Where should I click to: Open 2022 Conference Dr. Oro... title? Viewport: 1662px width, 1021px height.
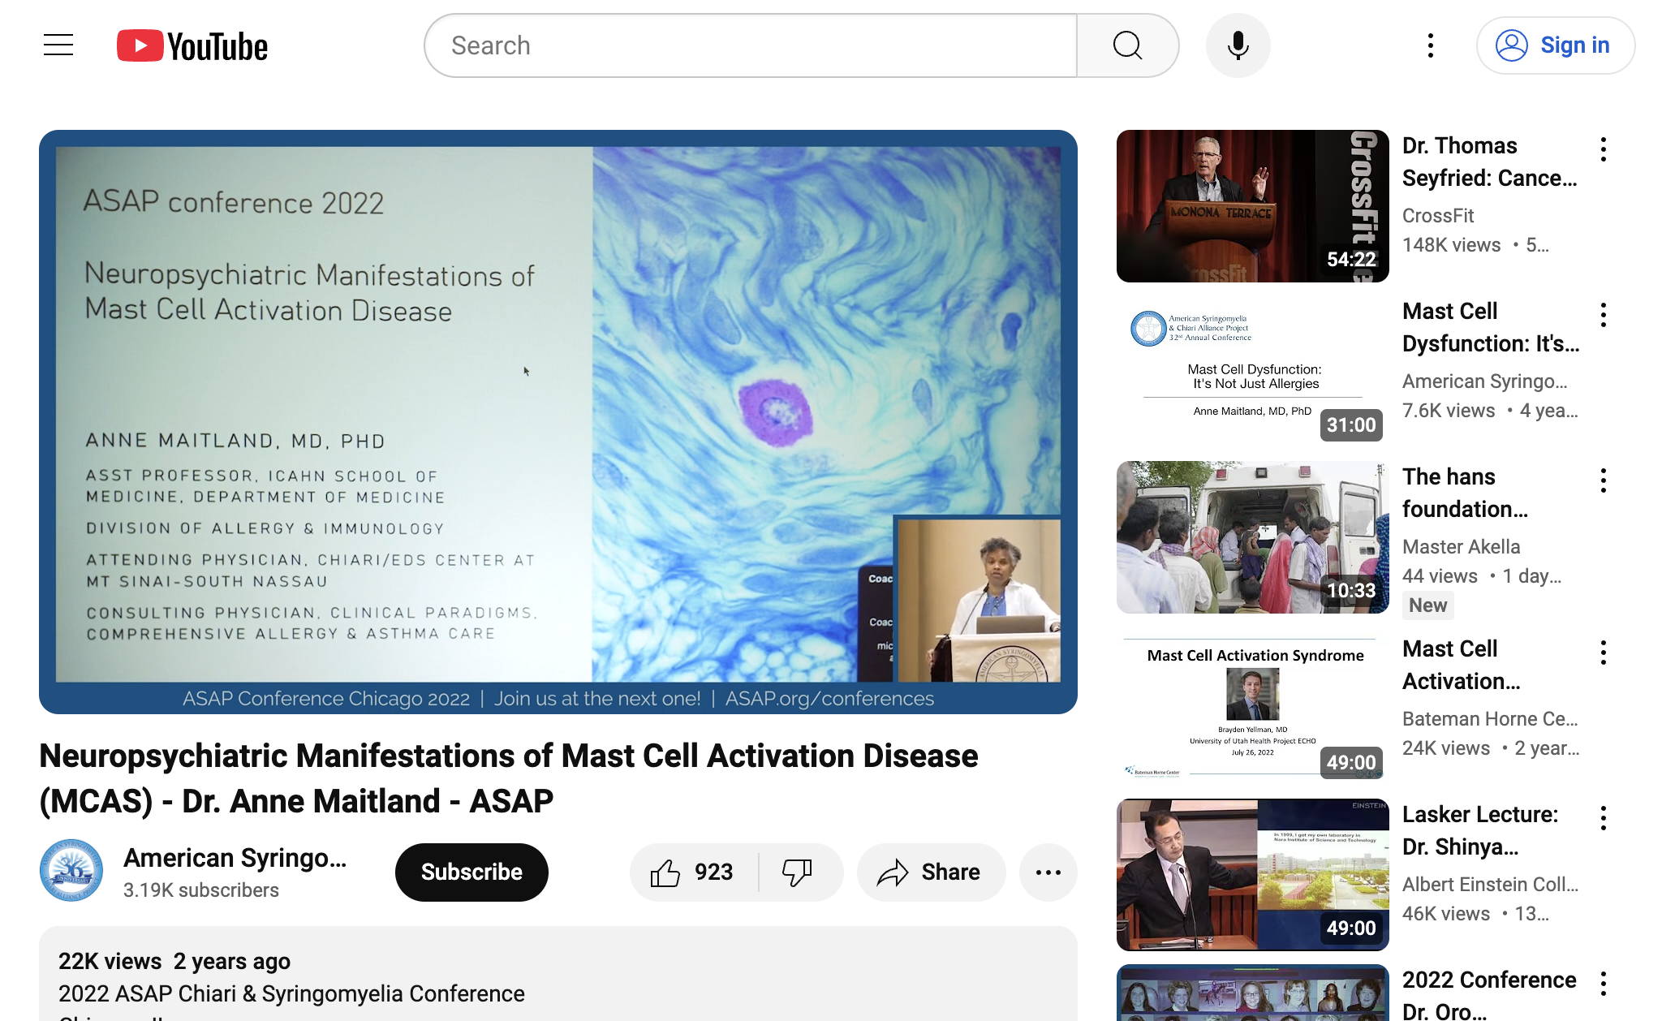coord(1489,994)
